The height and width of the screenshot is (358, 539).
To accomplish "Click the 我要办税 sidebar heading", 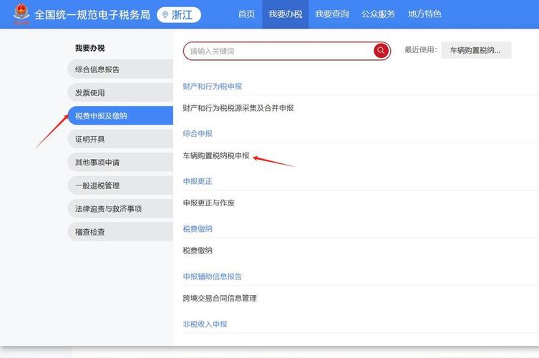I will tap(89, 48).
